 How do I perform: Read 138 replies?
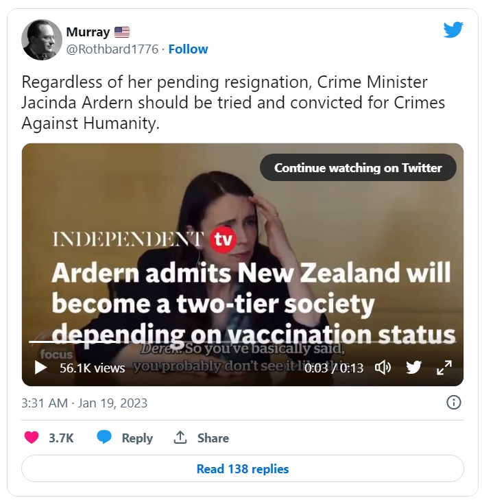242,468
